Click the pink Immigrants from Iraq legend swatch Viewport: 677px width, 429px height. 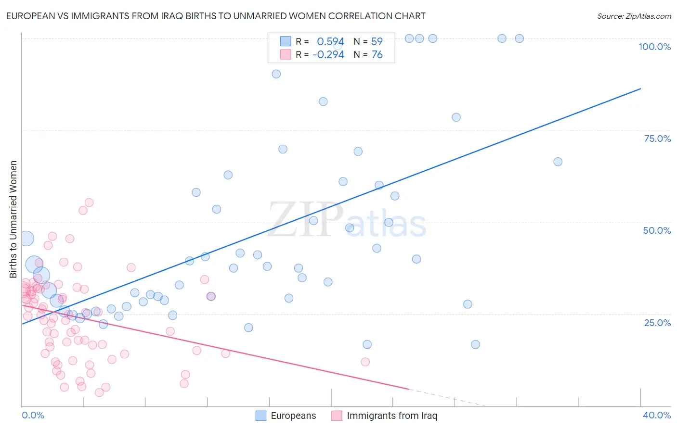click(337, 416)
